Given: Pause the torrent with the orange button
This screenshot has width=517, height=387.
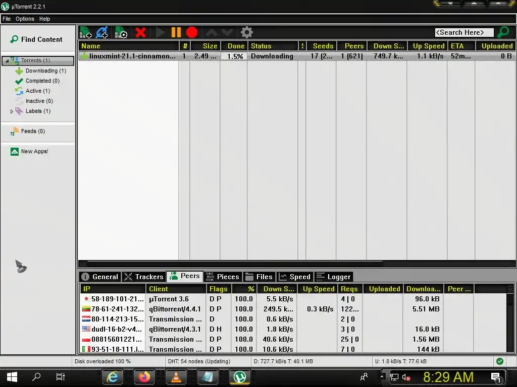Looking at the screenshot, I should pyautogui.click(x=176, y=32).
